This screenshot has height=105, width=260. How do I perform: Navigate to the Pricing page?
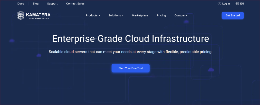tap(161, 15)
